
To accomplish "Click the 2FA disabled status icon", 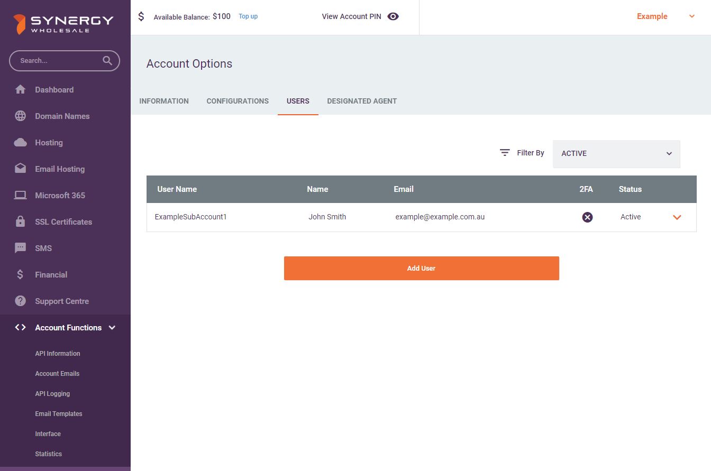I will pyautogui.click(x=587, y=217).
